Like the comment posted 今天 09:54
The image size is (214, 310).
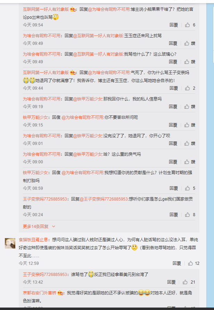click(x=190, y=25)
